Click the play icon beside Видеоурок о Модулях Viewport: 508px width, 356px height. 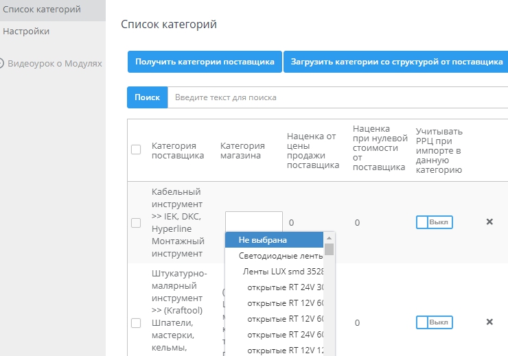point(1,63)
